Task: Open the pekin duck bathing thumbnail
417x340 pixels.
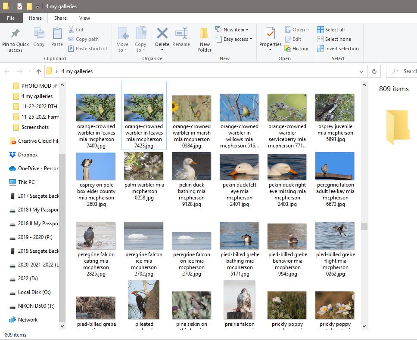Action: coord(191,166)
